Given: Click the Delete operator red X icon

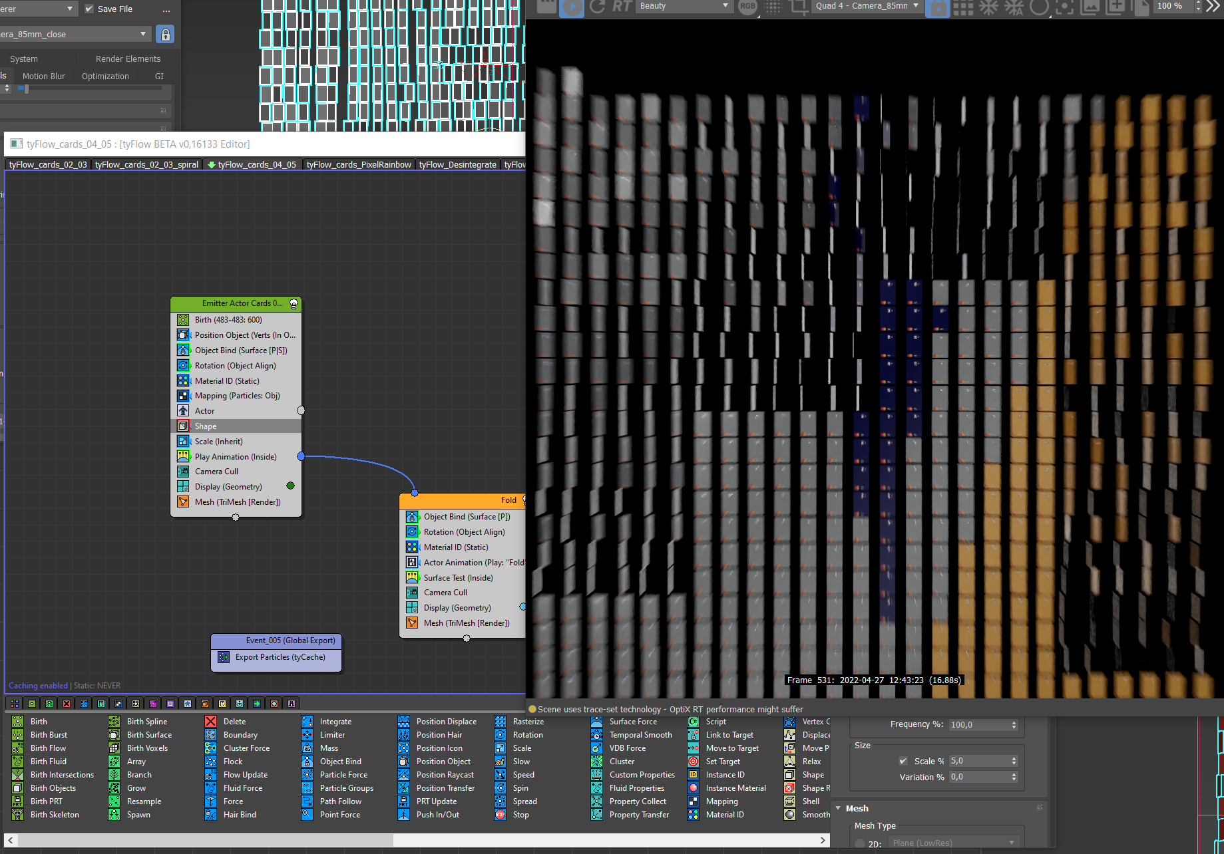Looking at the screenshot, I should pos(210,721).
